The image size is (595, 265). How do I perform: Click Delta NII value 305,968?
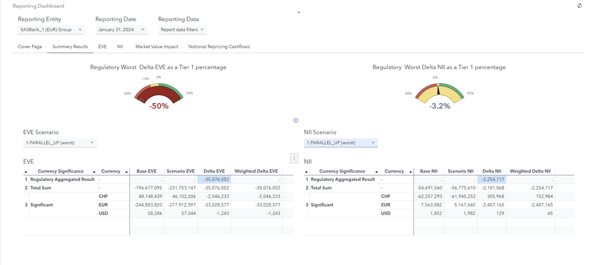(496, 197)
